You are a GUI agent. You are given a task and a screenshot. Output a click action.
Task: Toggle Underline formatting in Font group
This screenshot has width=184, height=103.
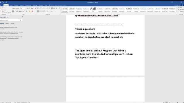[17, 11]
